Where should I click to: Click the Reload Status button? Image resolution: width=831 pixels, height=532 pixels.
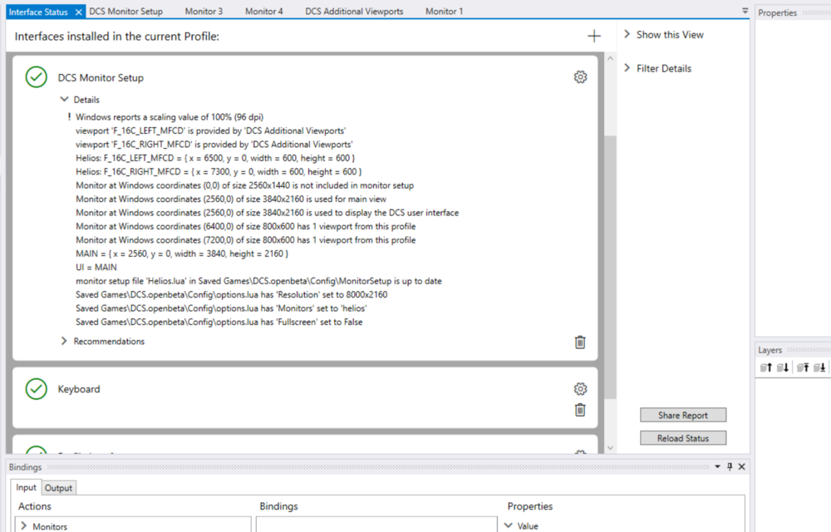pyautogui.click(x=682, y=437)
